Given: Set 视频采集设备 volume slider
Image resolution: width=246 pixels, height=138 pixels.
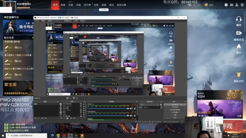Looking at the screenshot, I should pyautogui.click(x=108, y=116).
